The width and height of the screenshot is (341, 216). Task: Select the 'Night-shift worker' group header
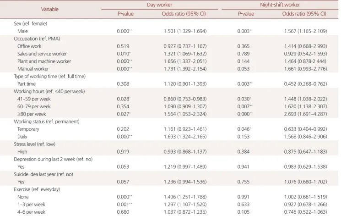tap(280, 5)
